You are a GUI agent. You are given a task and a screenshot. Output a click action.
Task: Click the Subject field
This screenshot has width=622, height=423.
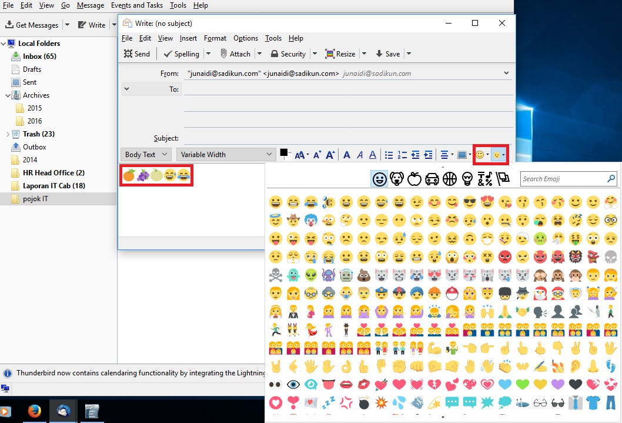click(x=348, y=138)
